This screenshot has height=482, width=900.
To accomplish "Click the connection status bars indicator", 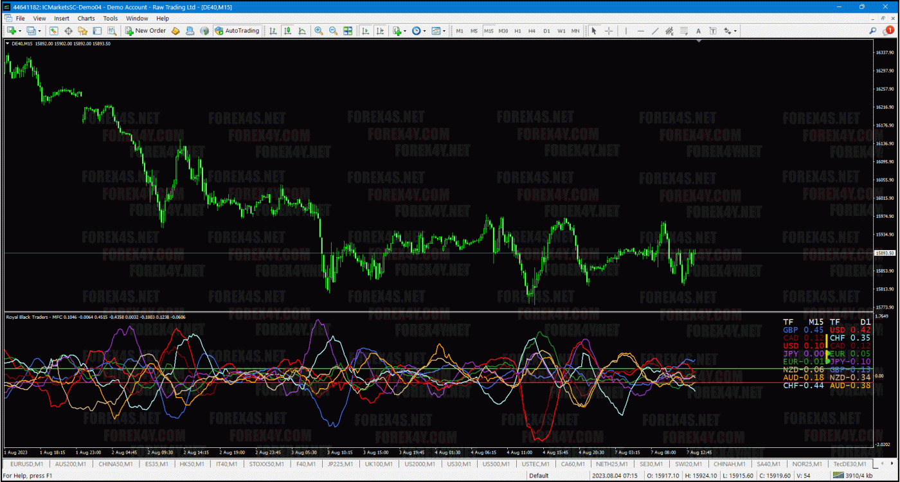I will click(840, 476).
